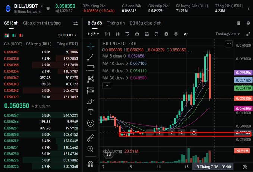The image size is (253, 172).
Task: Open the chart three-dots more menu
Action: point(229,44)
